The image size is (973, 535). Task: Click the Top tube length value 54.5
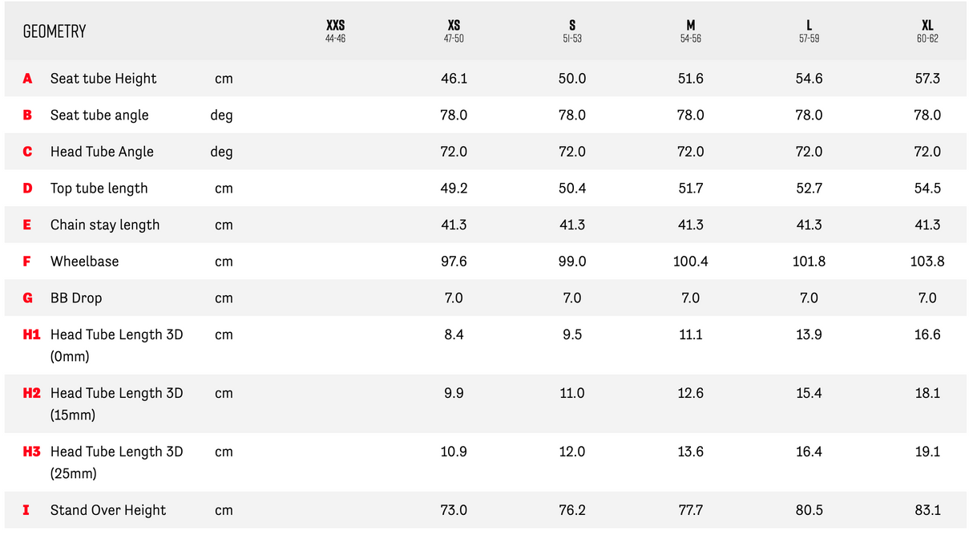927,188
